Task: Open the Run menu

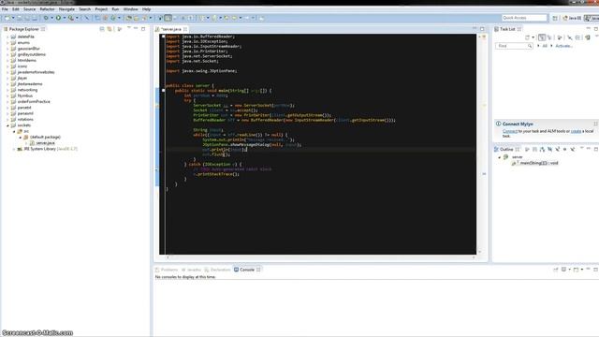Action: tap(115, 9)
